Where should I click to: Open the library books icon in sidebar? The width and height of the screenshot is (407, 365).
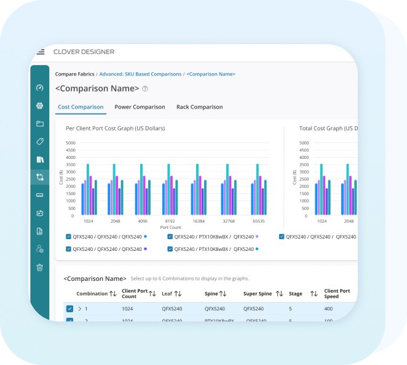(x=40, y=159)
